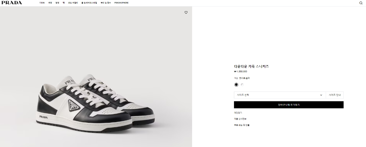Open search with the magnifier icon
Image resolution: width=366 pixels, height=147 pixels.
pyautogui.click(x=361, y=3)
